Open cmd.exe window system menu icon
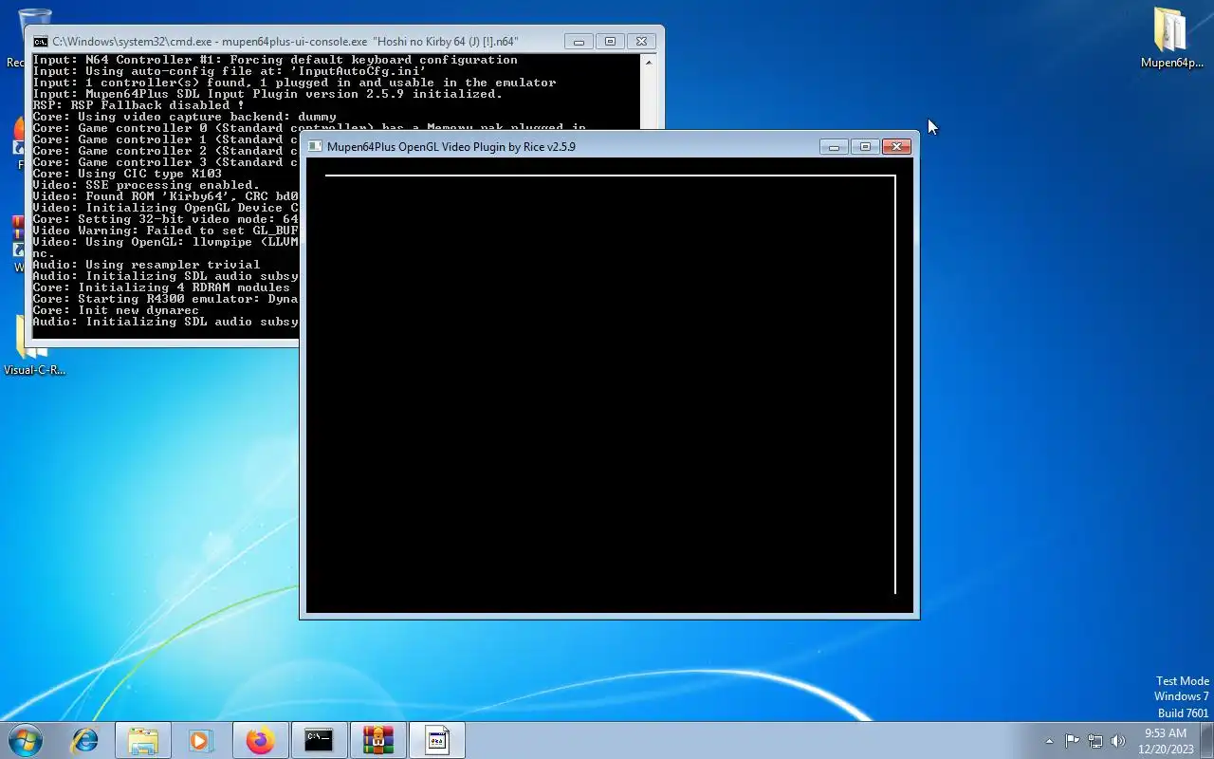1214x759 pixels. [41, 42]
